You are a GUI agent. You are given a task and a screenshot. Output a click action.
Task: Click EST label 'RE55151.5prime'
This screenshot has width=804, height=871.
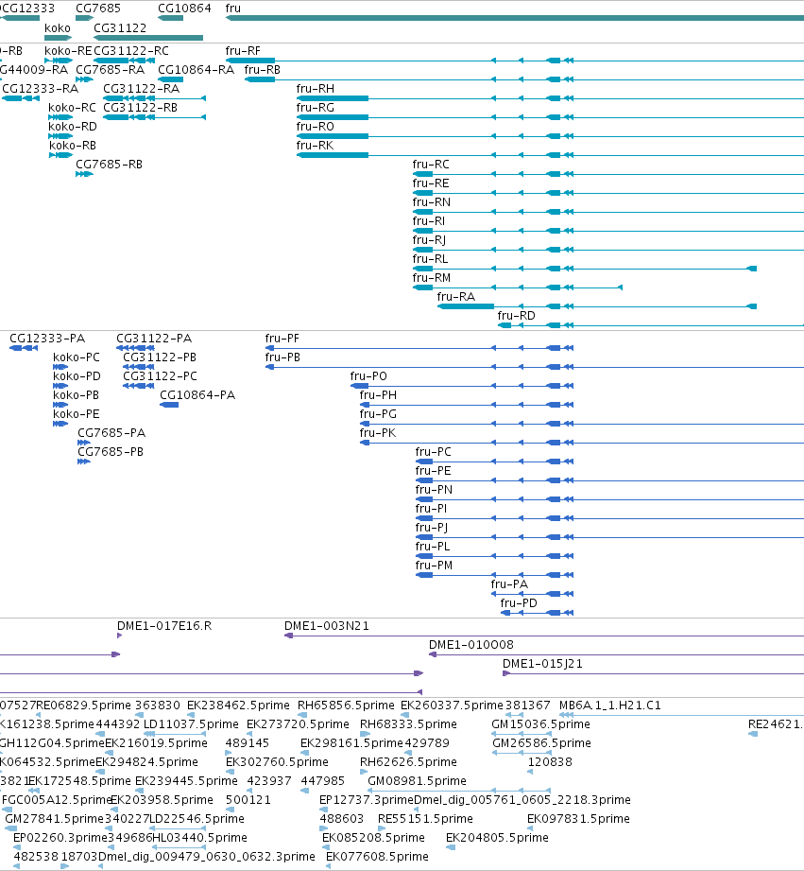pyautogui.click(x=425, y=819)
